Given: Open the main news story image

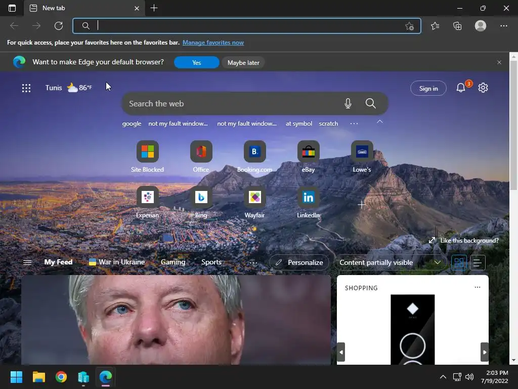Looking at the screenshot, I should (x=176, y=320).
